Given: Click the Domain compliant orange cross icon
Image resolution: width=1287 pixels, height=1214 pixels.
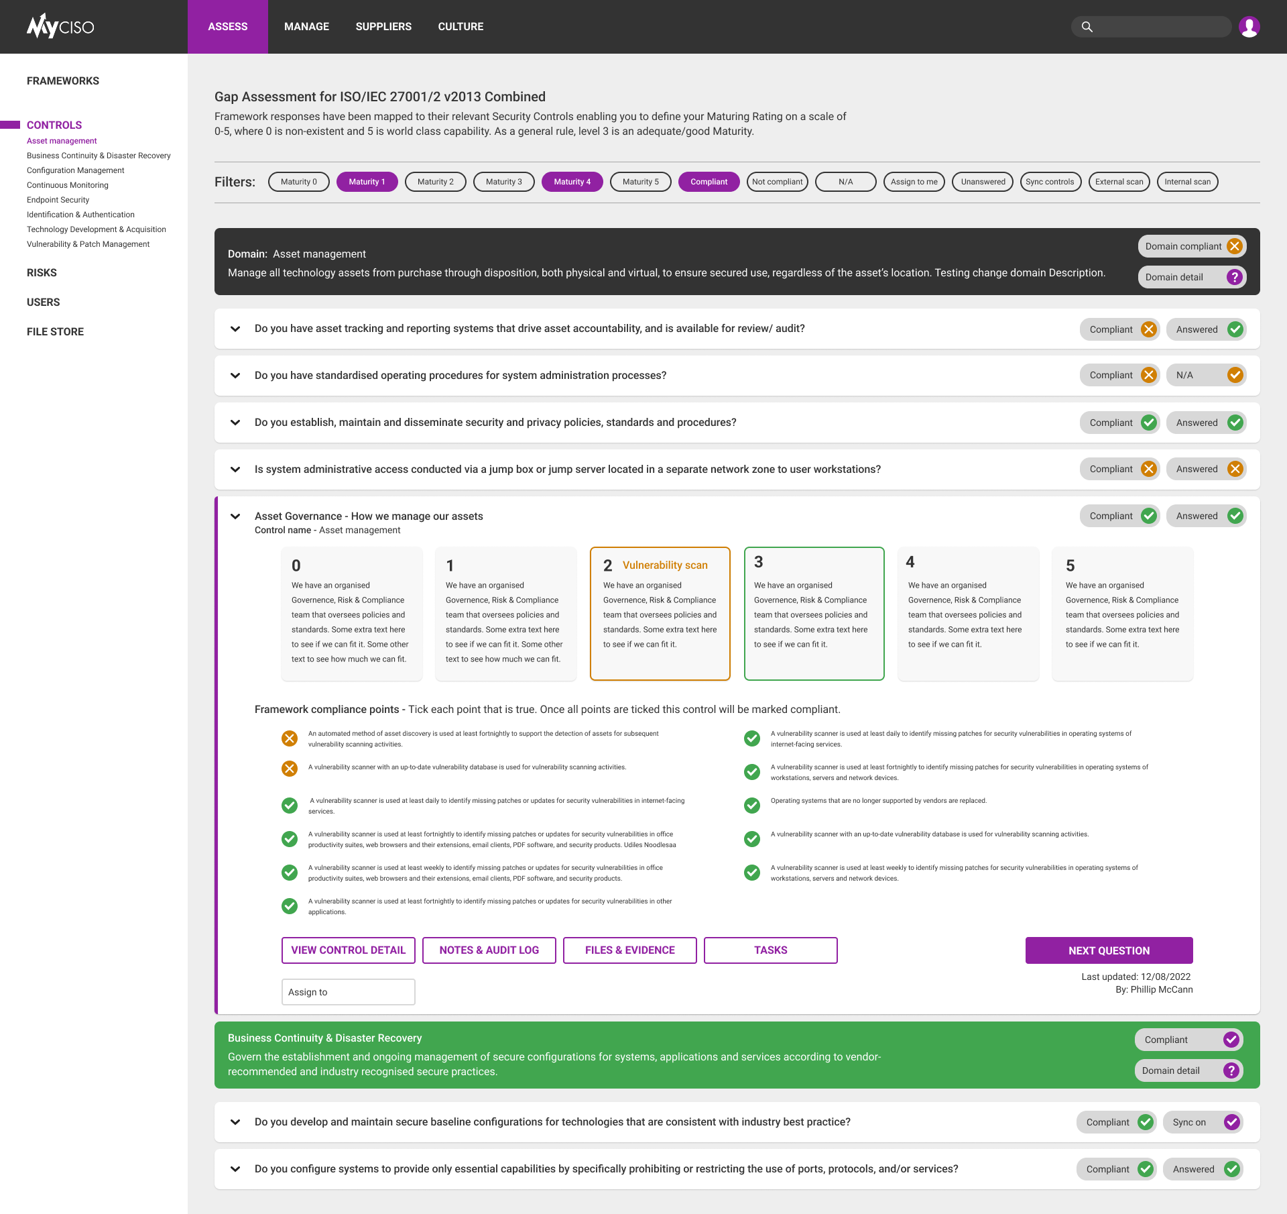Looking at the screenshot, I should coord(1234,246).
